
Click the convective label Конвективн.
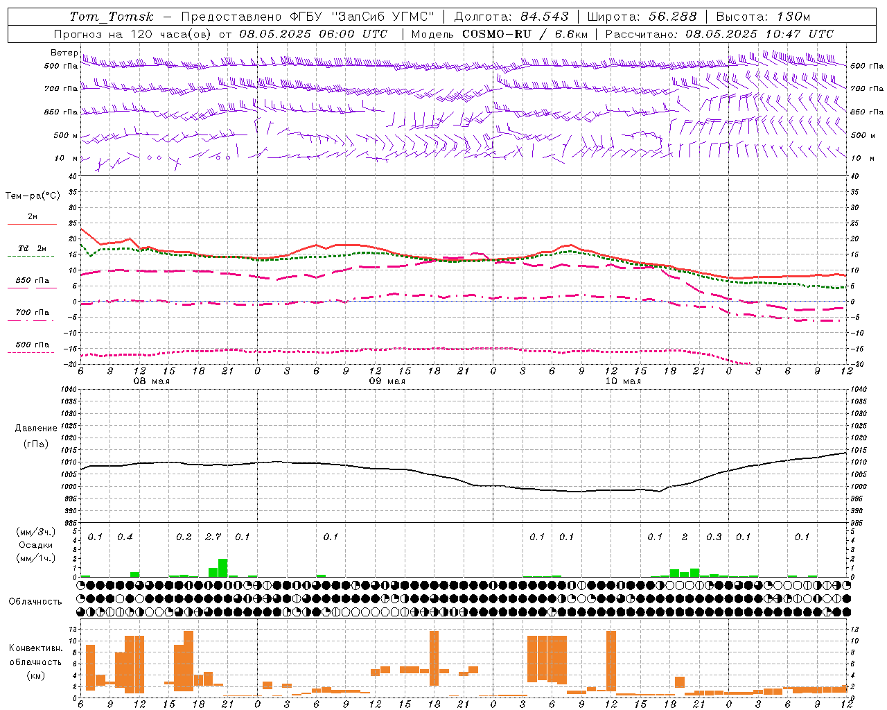[x=35, y=648]
